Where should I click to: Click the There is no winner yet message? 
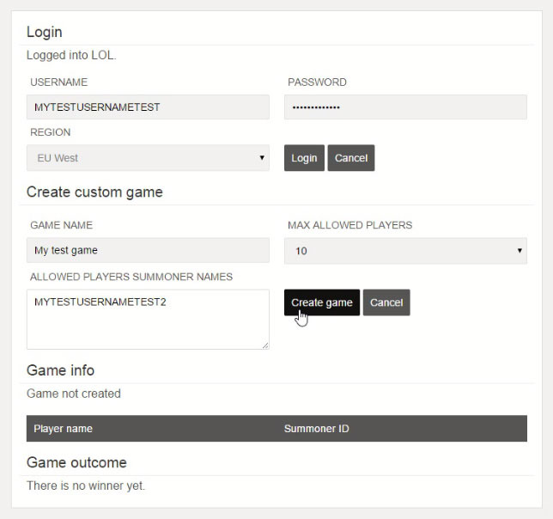(86, 485)
